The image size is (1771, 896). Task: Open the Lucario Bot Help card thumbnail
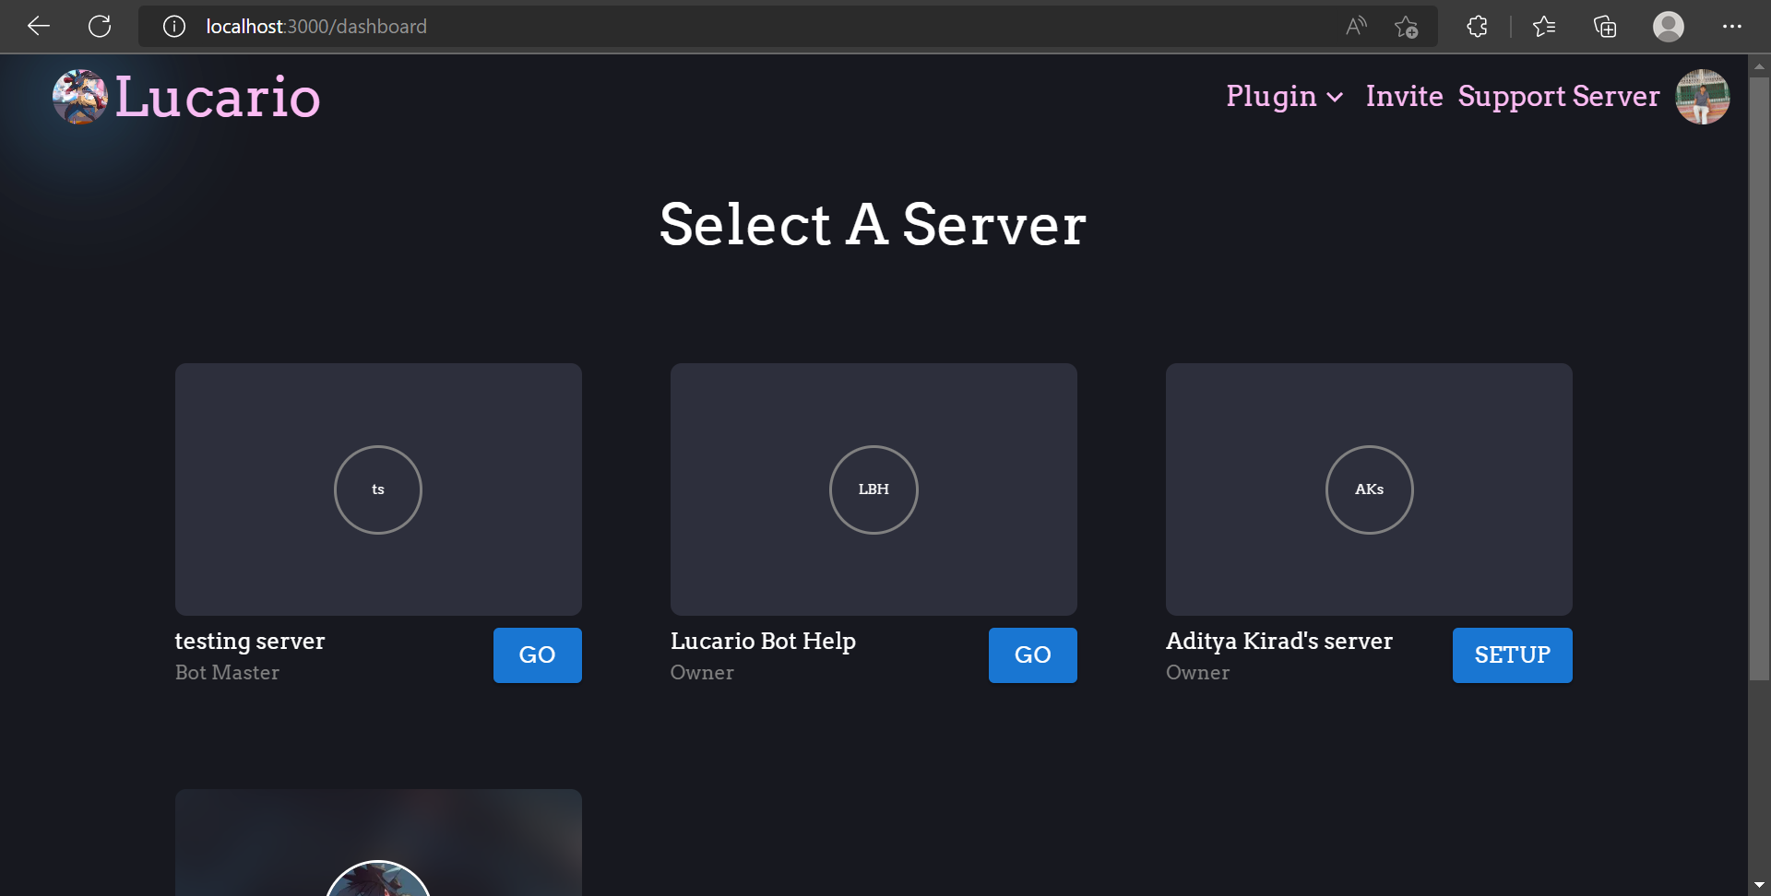(874, 489)
